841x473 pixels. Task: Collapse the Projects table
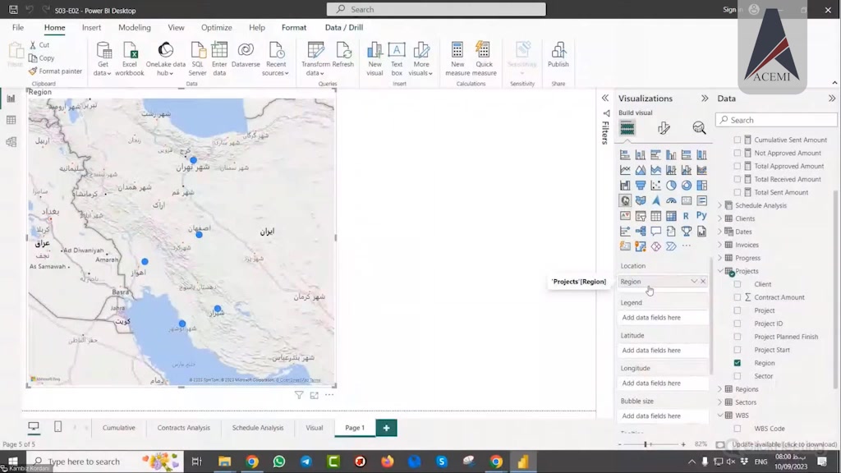[720, 271]
